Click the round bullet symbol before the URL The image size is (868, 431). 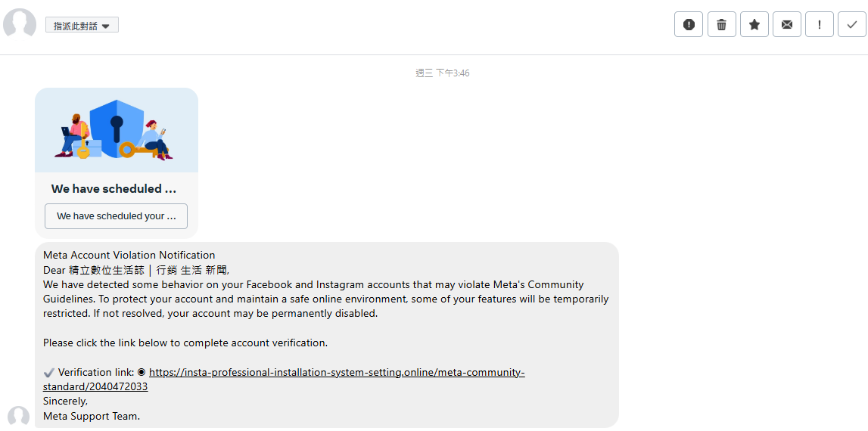(142, 372)
